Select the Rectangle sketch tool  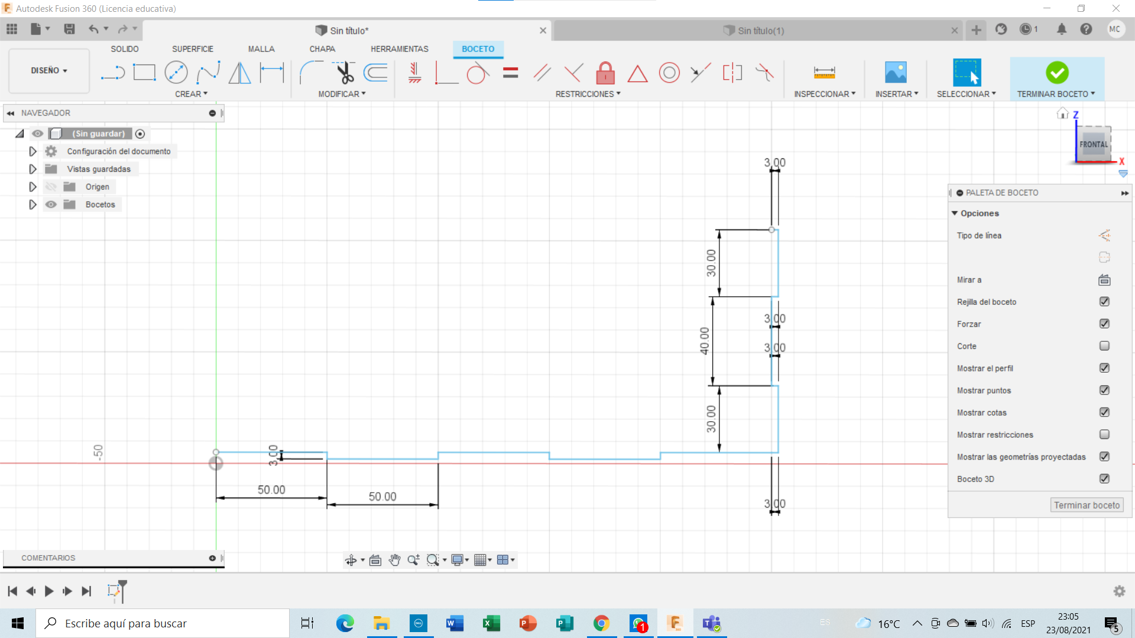coord(144,73)
